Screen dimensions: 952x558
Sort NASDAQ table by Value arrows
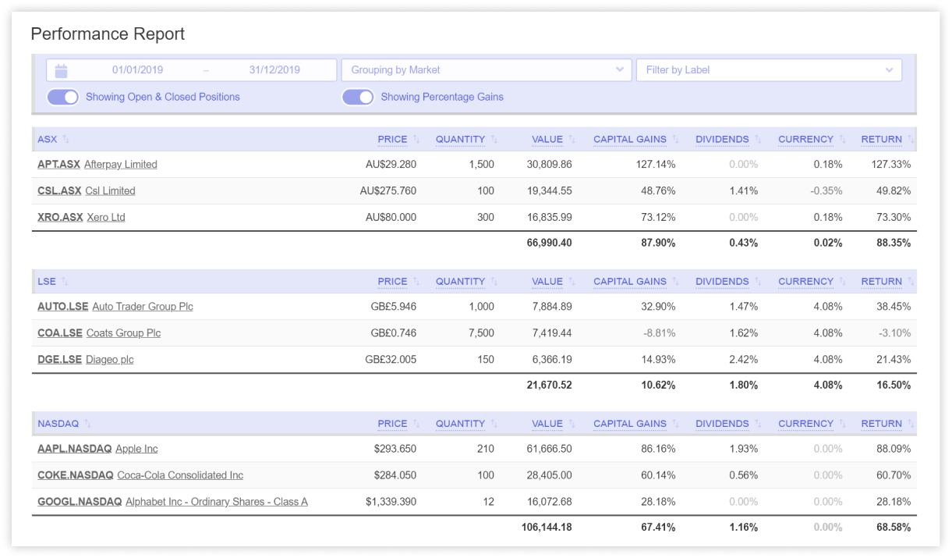point(572,424)
